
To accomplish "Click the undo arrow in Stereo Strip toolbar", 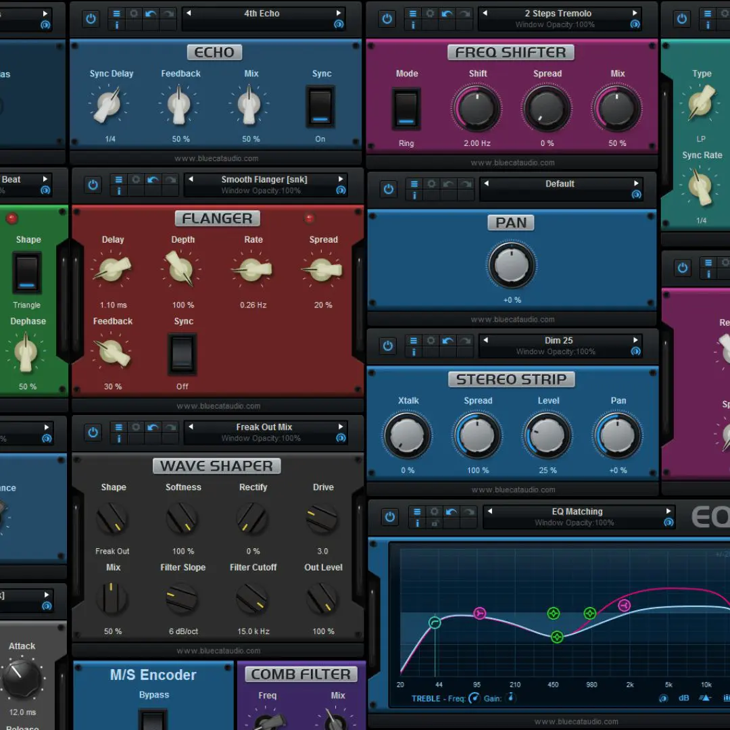I will click(x=447, y=341).
